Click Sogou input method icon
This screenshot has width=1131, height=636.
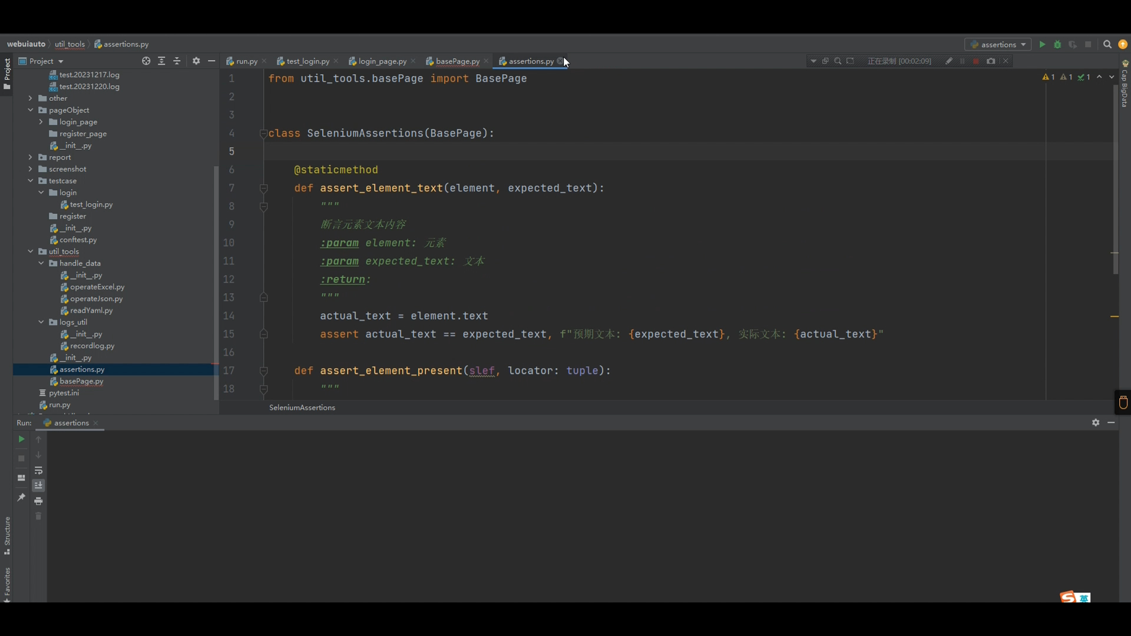coord(1067,597)
